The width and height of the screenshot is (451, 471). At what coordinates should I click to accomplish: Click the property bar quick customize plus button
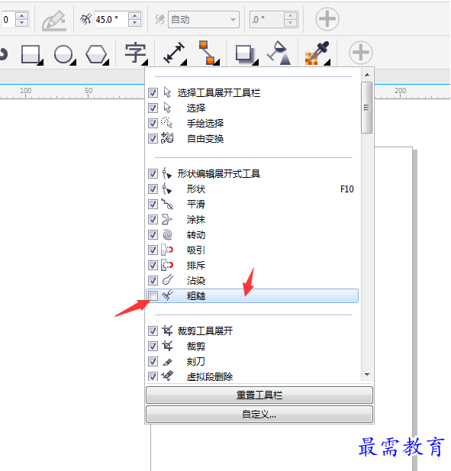point(327,19)
